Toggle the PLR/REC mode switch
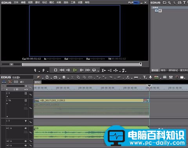The width and height of the screenshot is (188, 148). [134, 2]
